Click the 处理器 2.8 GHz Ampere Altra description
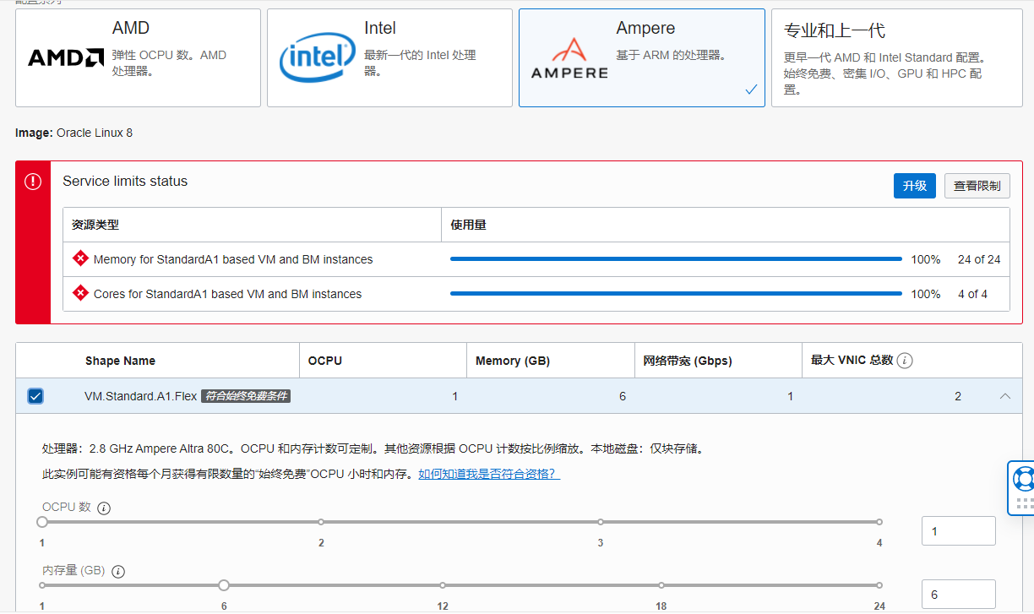 (x=373, y=448)
